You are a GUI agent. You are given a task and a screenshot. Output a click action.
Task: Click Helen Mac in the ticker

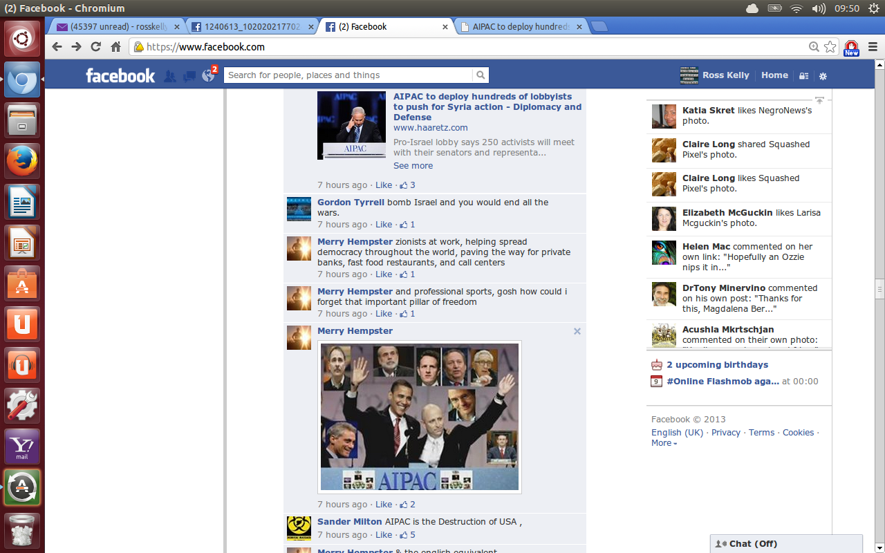[x=706, y=247]
